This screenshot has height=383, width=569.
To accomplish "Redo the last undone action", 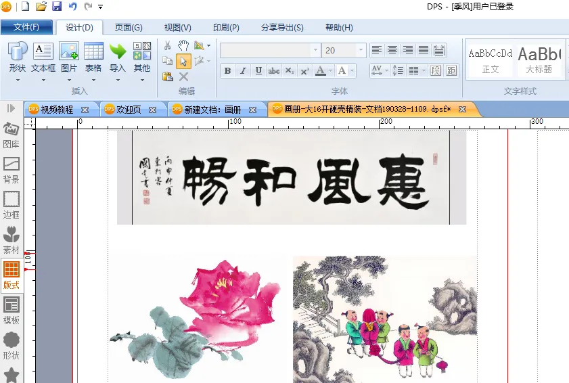I will click(88, 6).
